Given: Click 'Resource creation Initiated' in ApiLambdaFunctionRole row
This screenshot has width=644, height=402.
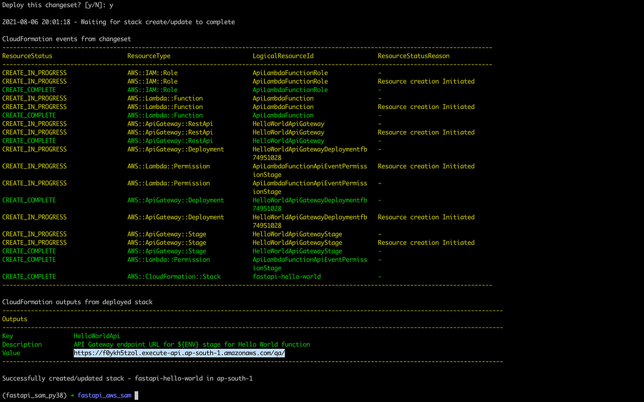Looking at the screenshot, I should point(426,82).
